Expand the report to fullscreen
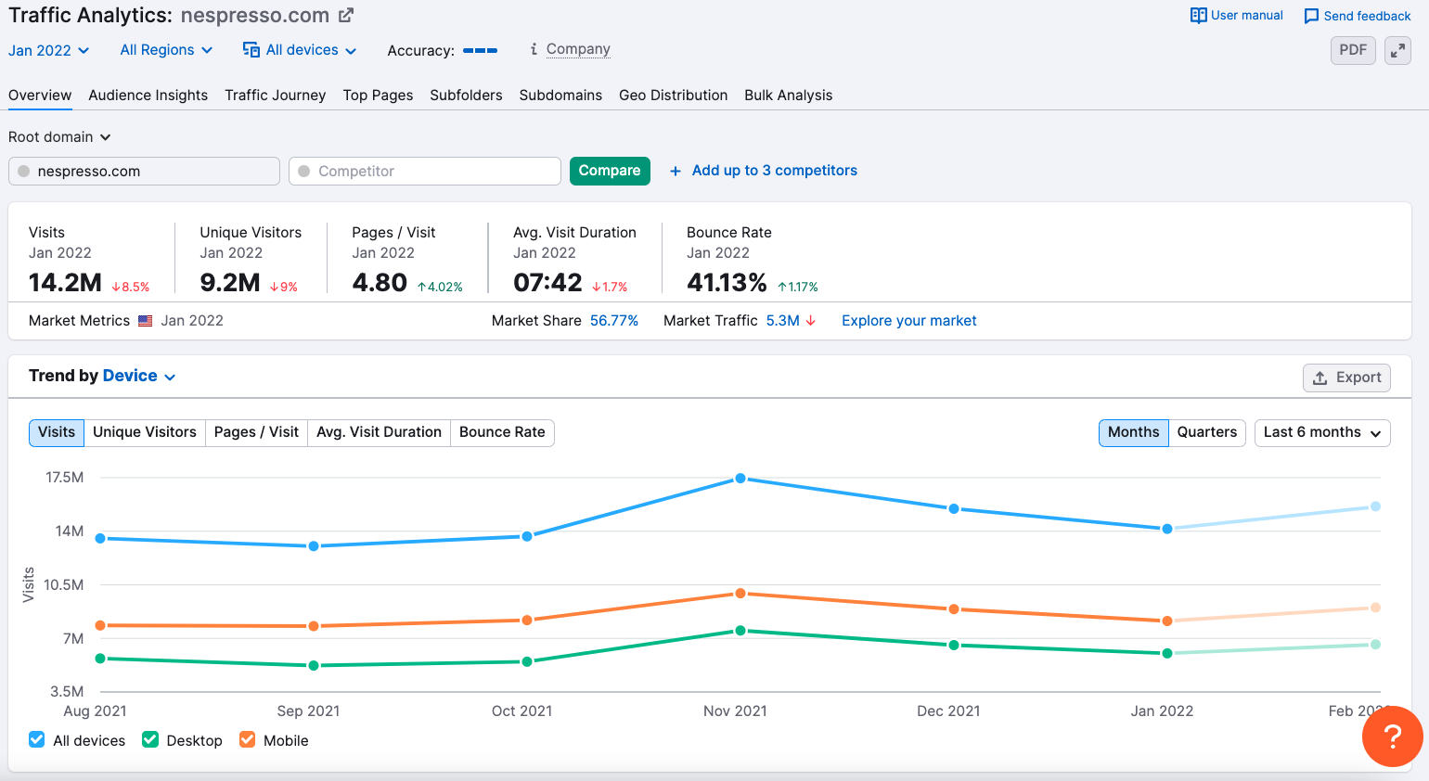 click(1397, 50)
